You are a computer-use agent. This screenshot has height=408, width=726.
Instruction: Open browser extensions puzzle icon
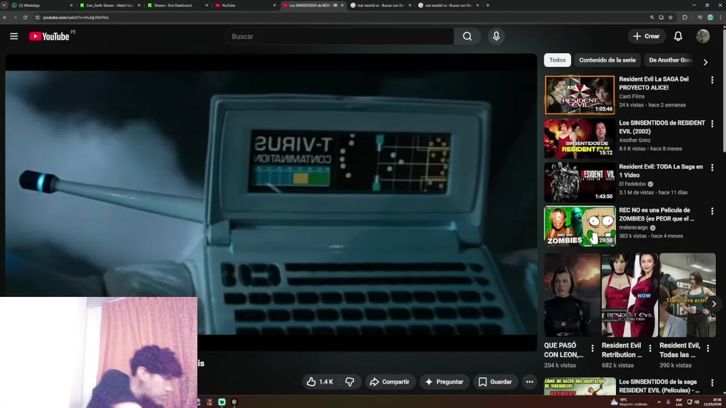pyautogui.click(x=685, y=18)
